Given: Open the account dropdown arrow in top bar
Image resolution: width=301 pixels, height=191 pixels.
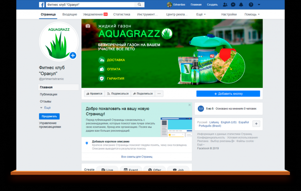Looking at the screenshot, I should (x=259, y=5).
